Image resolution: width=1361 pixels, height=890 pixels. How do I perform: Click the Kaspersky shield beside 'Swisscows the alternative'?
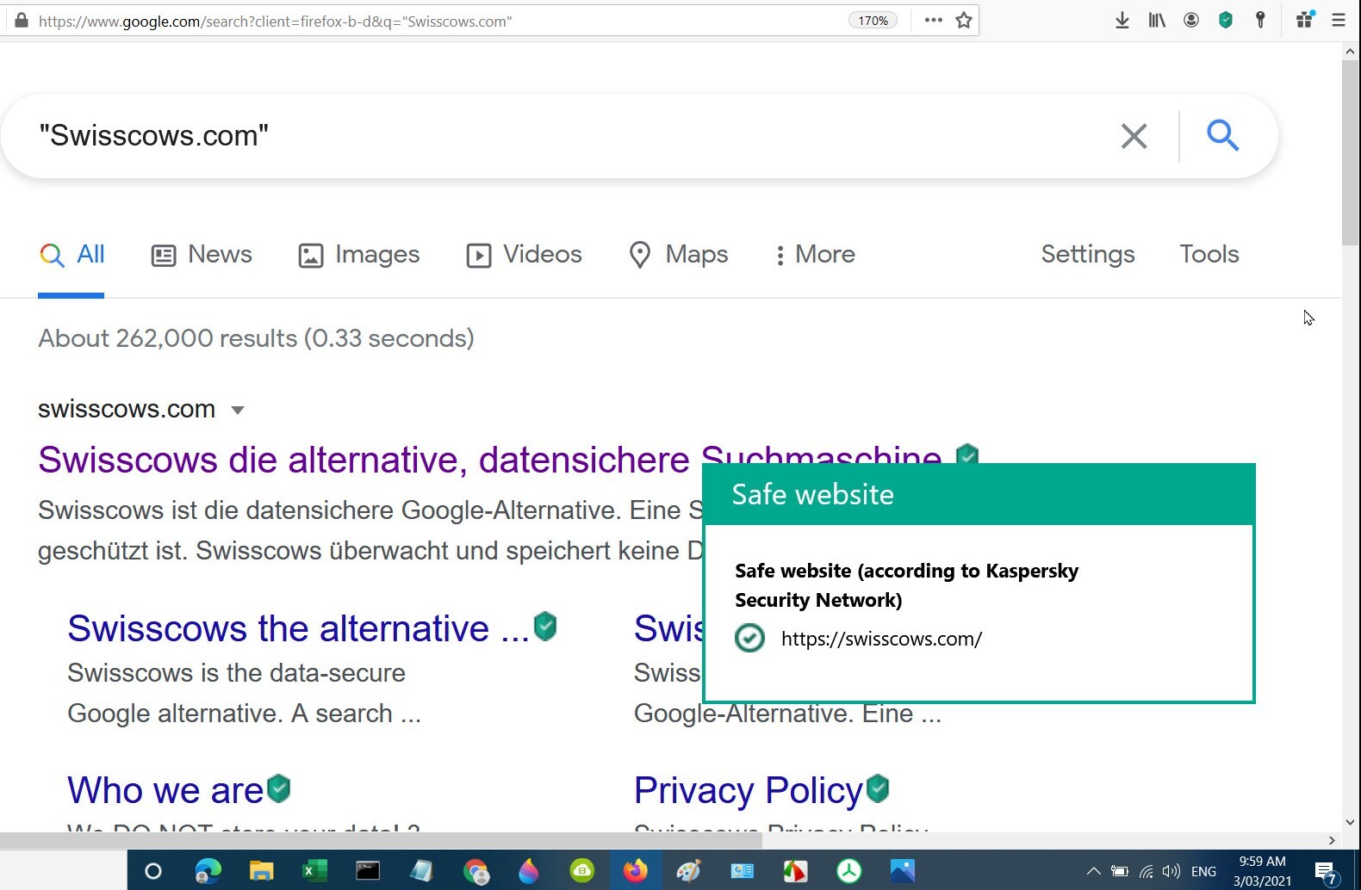[545, 627]
